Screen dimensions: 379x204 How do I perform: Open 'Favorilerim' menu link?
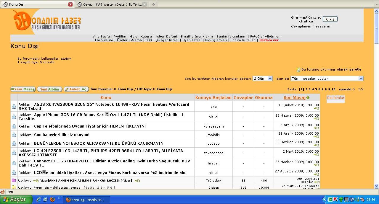[104, 40]
